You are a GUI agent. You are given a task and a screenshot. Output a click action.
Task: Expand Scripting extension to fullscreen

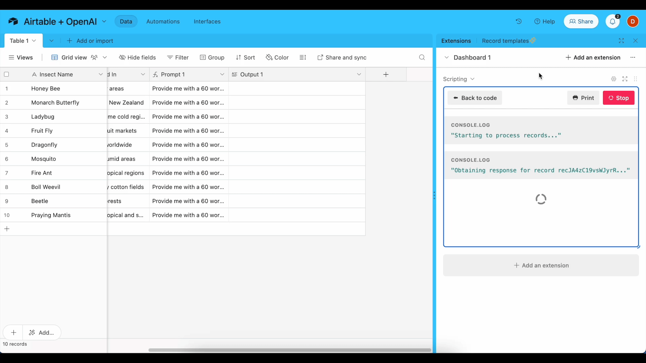tap(625, 79)
